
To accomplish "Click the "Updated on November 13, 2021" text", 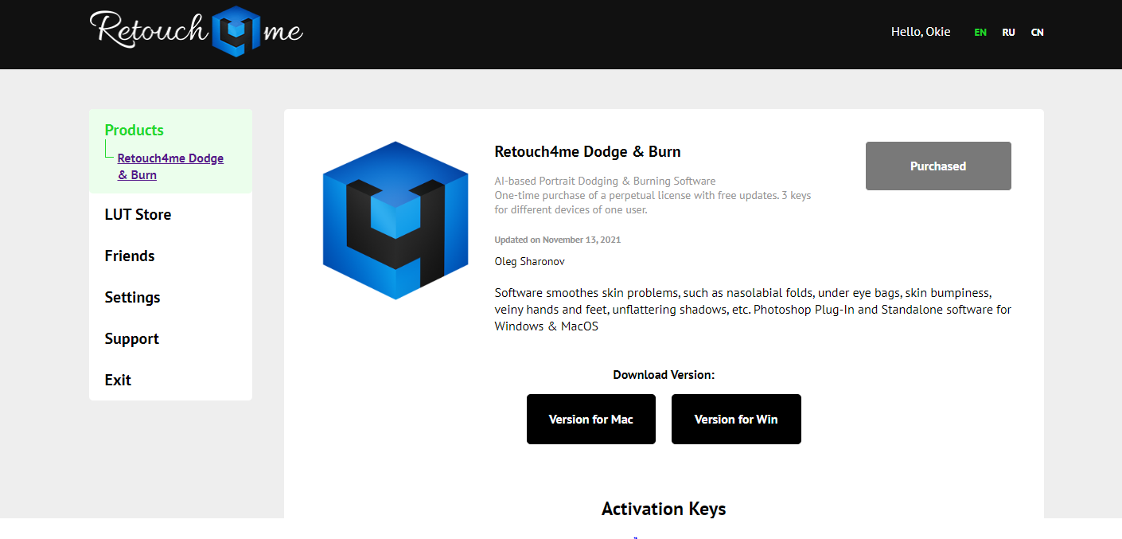I will point(557,240).
